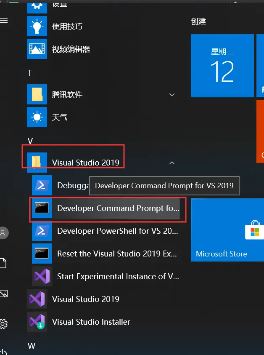The image size is (264, 355).
Task: Click the Debuggable Package Manager PowerShell icon
Action: pos(42,185)
